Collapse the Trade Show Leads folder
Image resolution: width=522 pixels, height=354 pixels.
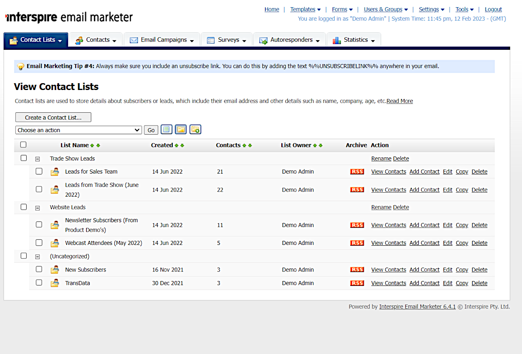click(37, 159)
